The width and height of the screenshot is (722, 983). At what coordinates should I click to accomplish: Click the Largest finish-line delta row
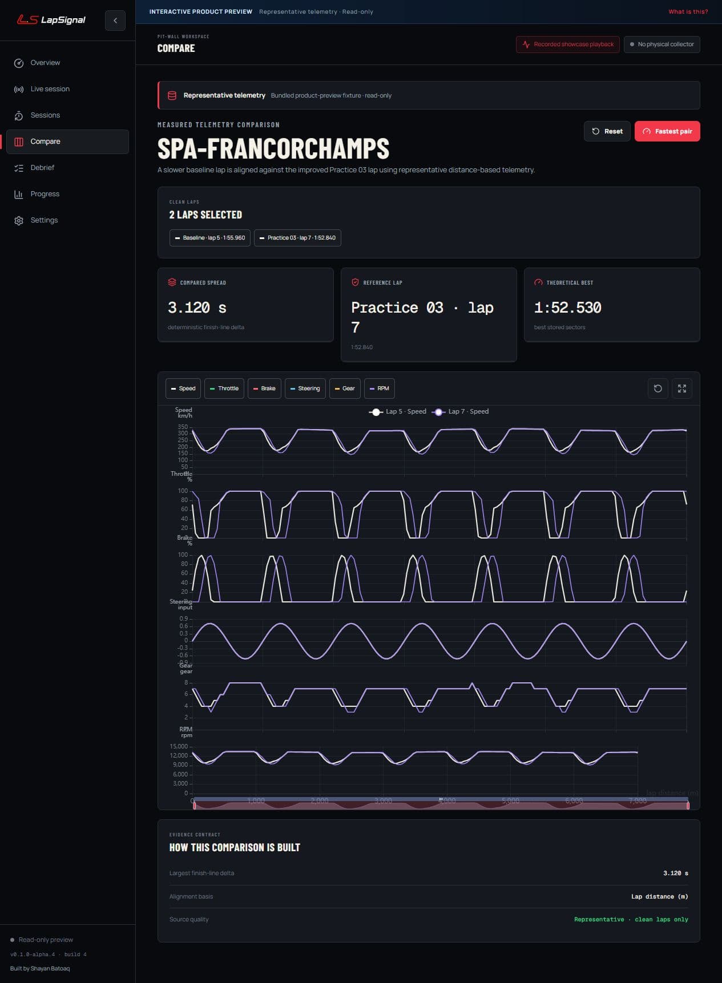(x=429, y=873)
